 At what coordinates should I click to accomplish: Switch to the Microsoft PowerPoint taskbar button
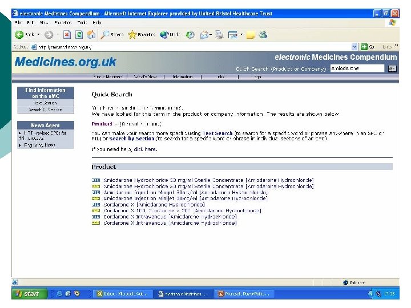pos(244,294)
